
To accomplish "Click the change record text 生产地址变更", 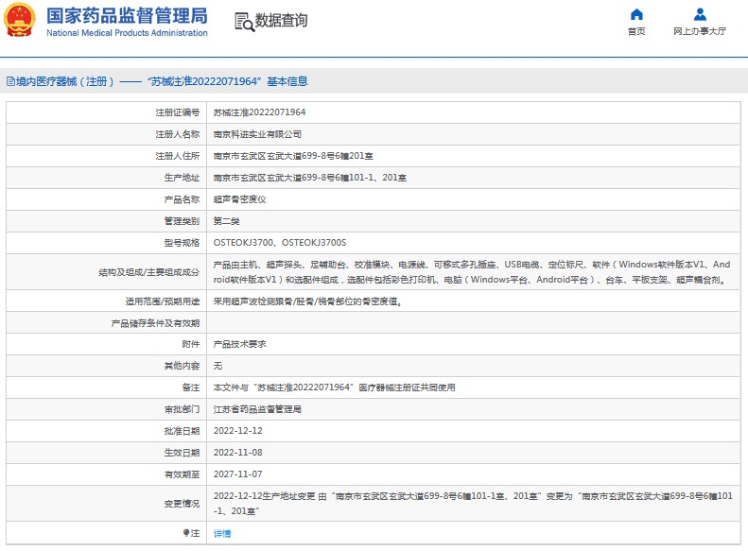I will pos(473,504).
